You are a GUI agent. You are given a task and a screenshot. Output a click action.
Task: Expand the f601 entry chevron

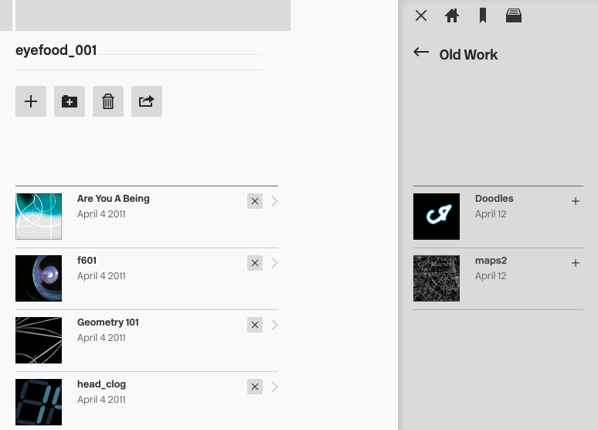point(274,263)
